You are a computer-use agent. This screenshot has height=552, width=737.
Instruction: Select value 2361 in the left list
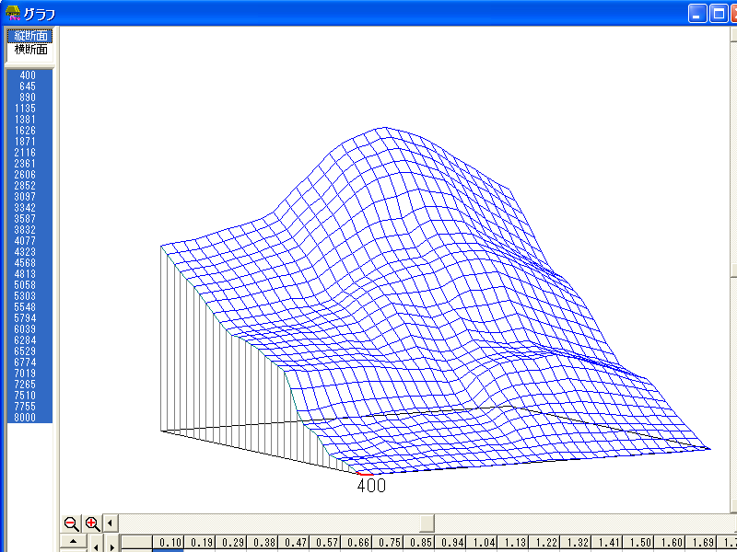coord(29,164)
